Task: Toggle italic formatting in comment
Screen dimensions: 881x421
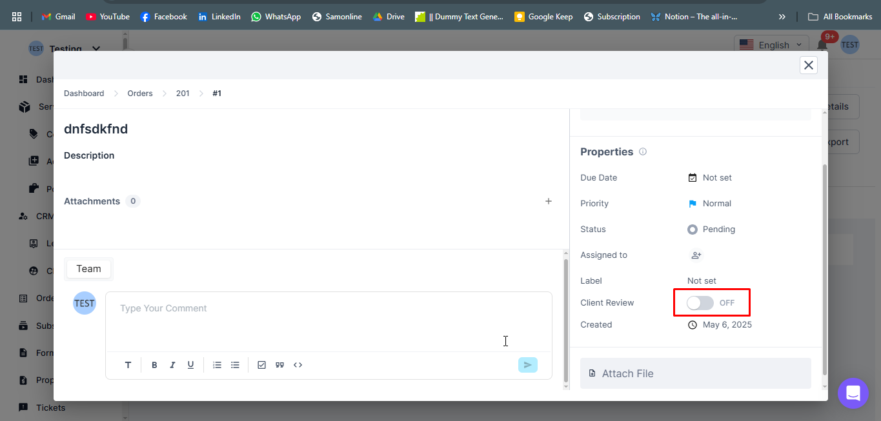Action: (x=172, y=365)
